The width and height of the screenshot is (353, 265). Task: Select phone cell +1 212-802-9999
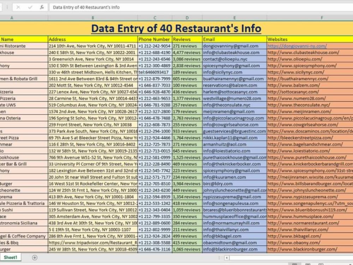(155, 230)
